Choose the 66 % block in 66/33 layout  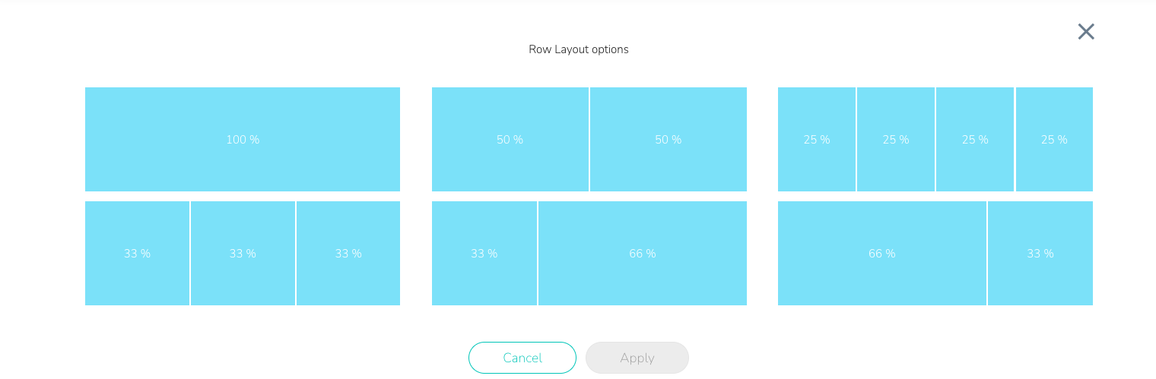pos(881,253)
